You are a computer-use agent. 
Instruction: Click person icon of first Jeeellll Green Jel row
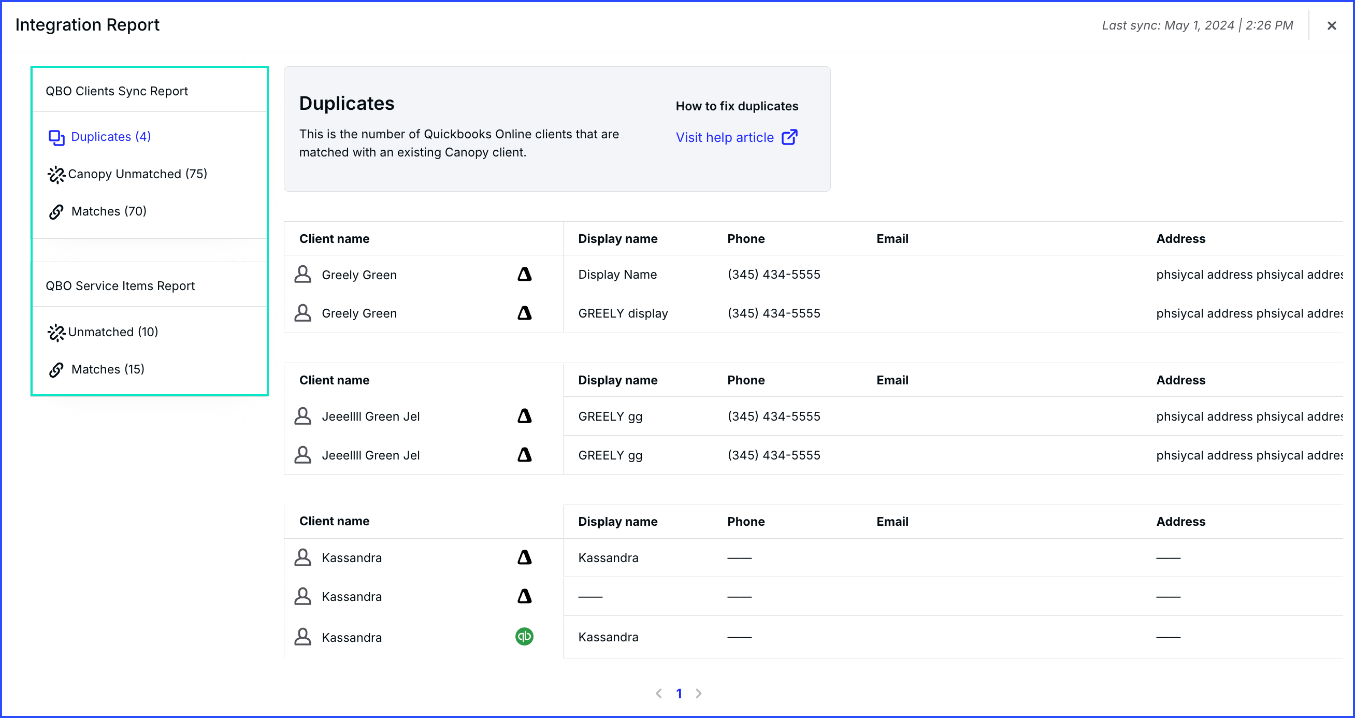(303, 416)
